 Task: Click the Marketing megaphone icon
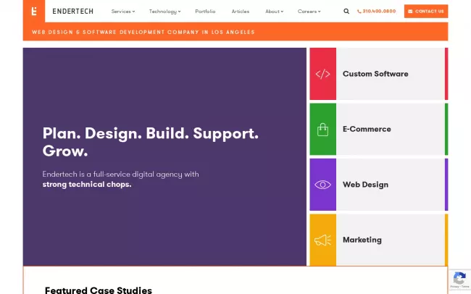[x=322, y=240]
